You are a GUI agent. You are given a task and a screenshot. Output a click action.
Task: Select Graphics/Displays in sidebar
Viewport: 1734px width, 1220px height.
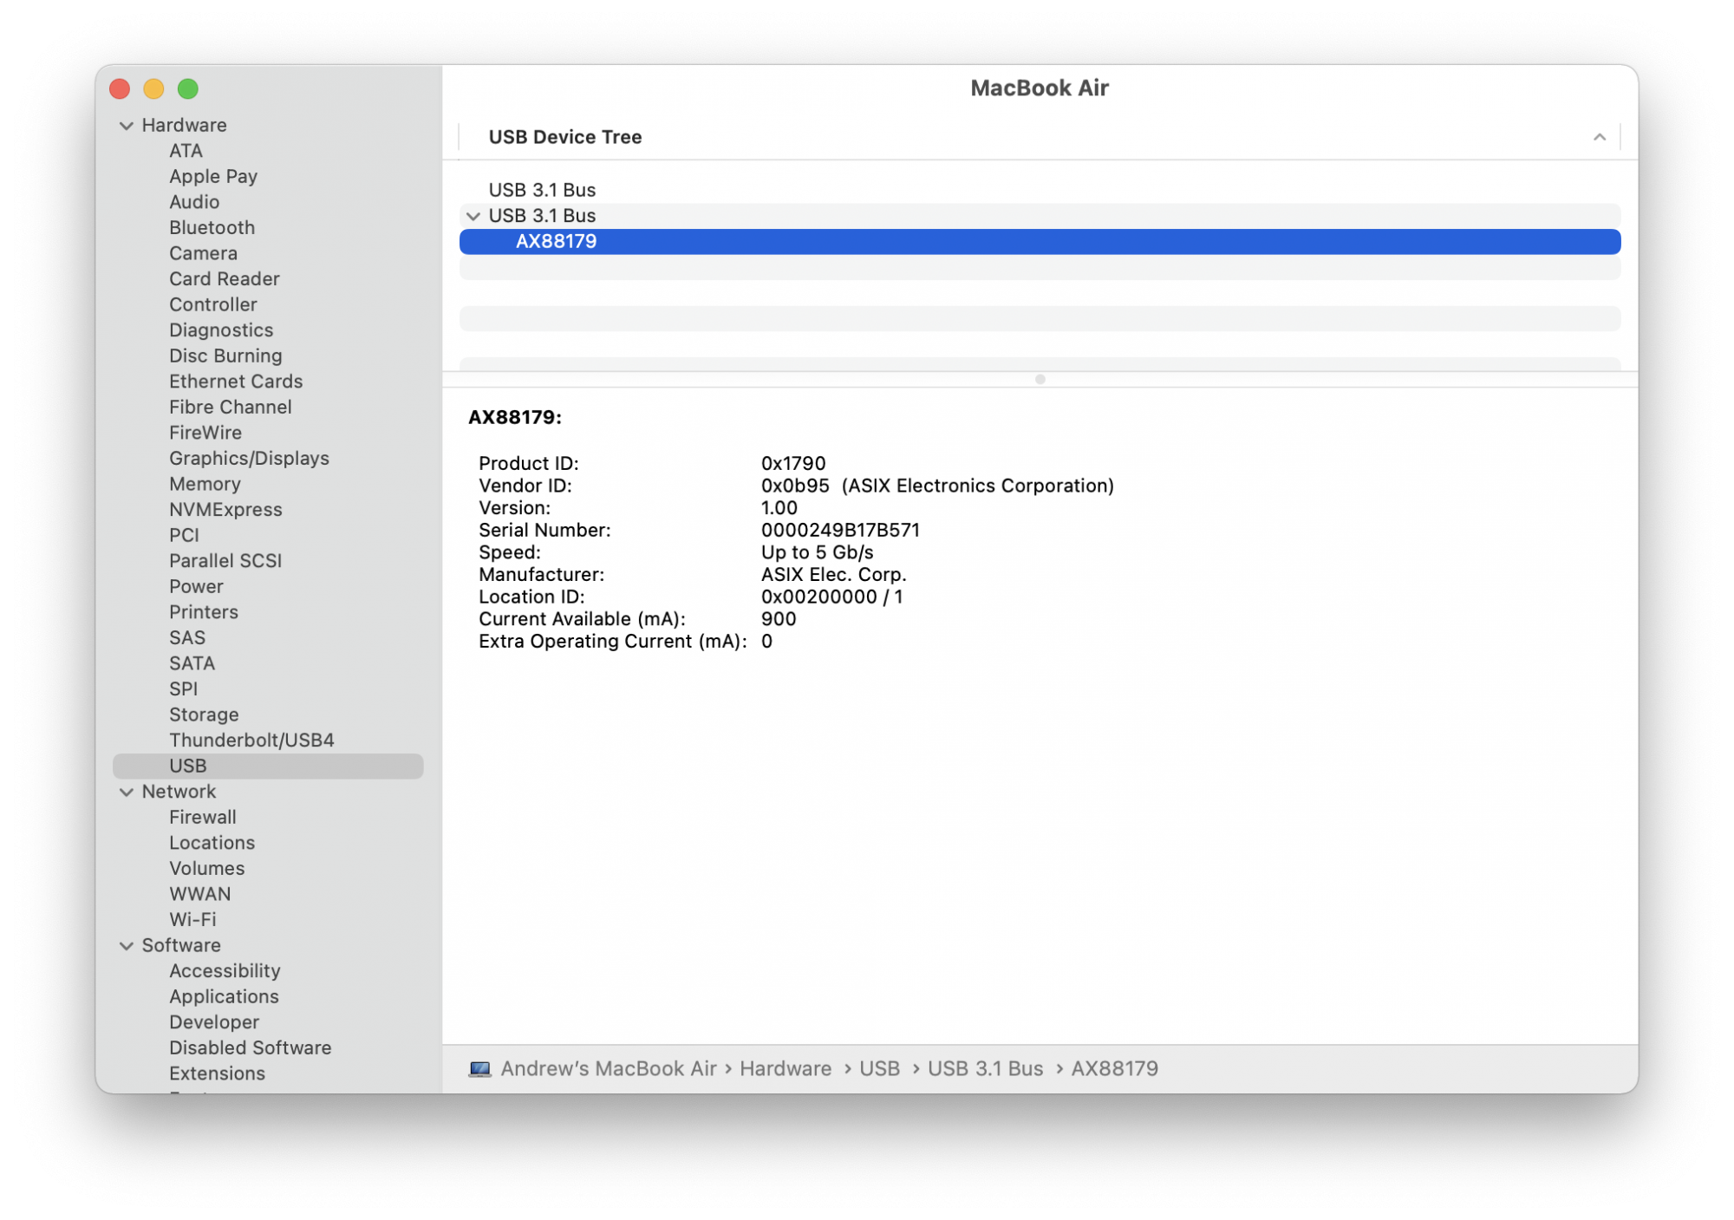pos(249,459)
